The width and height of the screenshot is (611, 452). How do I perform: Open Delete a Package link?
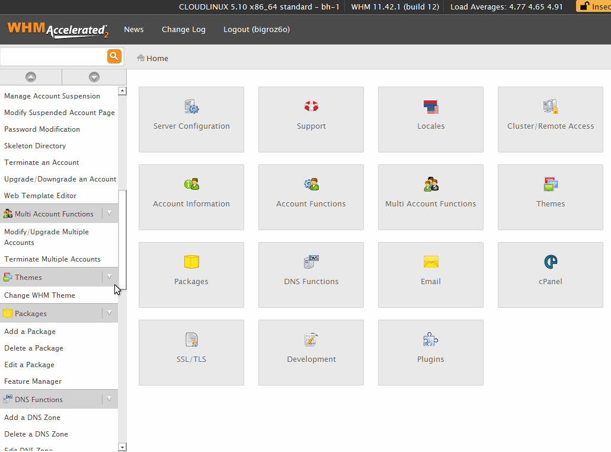34,348
